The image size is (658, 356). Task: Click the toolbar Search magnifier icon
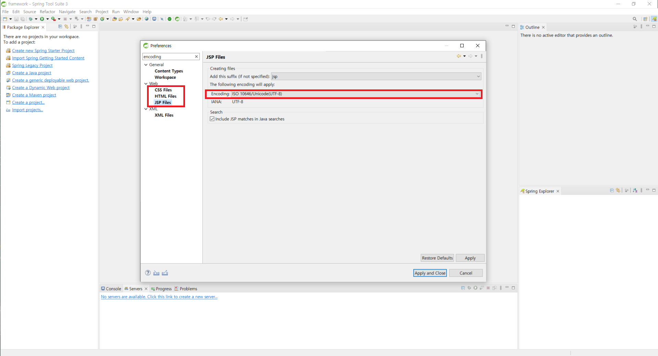635,19
